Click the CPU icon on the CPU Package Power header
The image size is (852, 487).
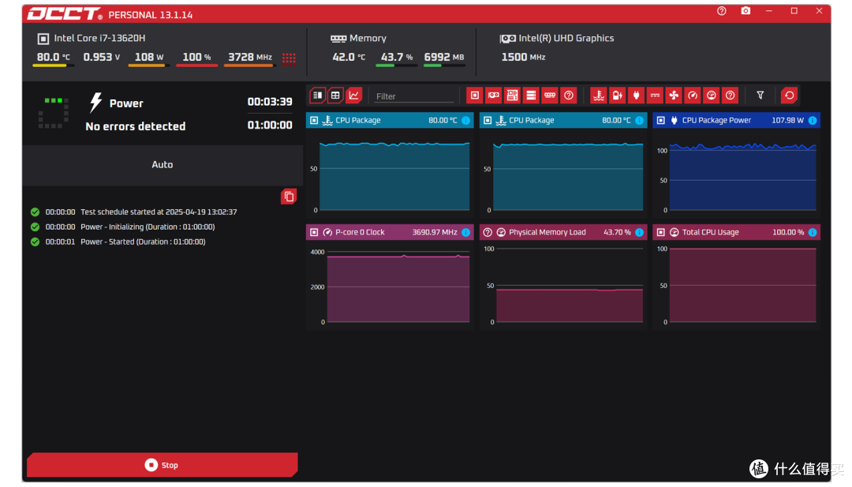coord(661,120)
